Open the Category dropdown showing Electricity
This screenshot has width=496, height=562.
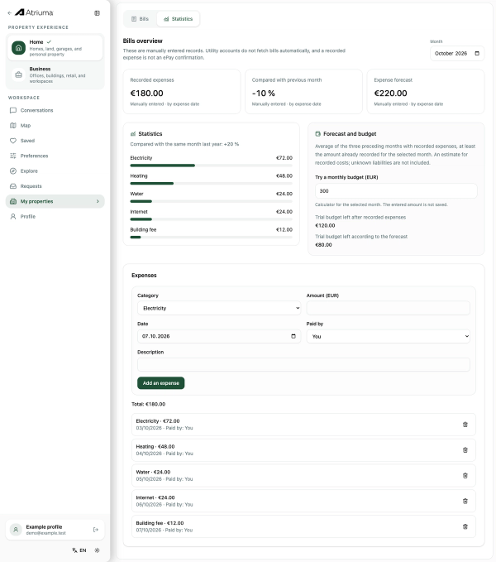[x=219, y=308]
